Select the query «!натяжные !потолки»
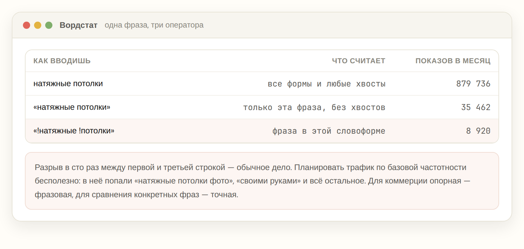Viewport: 524px width, 249px height. 74,131
